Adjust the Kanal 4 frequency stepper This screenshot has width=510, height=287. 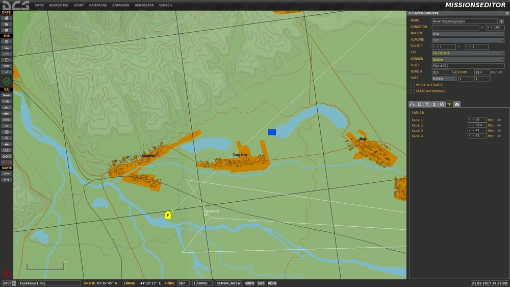point(477,136)
